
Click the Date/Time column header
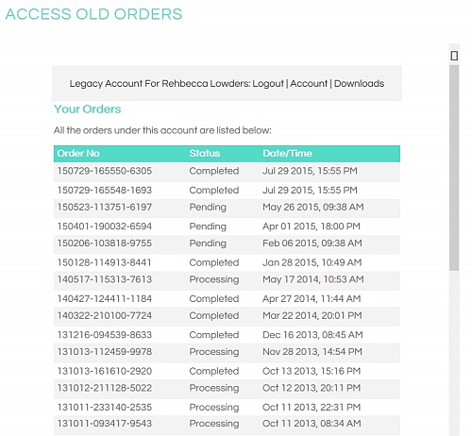click(287, 153)
